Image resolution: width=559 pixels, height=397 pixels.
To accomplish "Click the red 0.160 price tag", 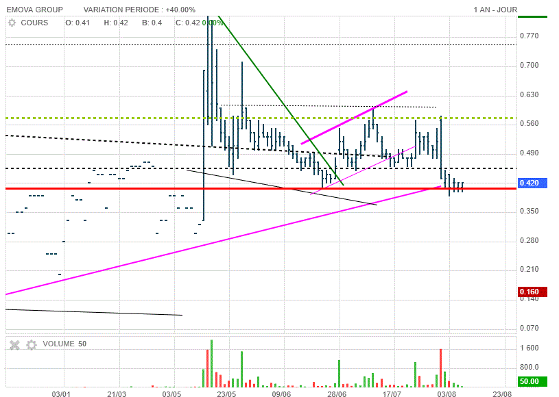I will [x=532, y=292].
